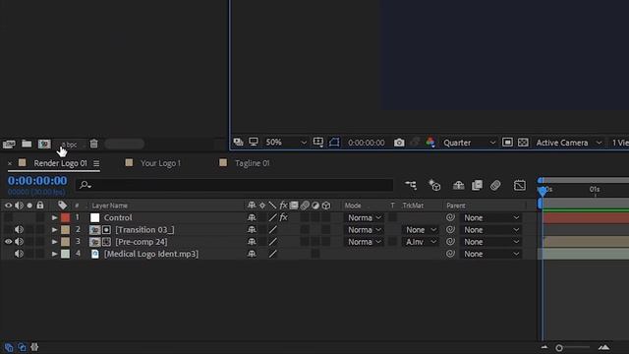Viewport: 629px width, 354px height.
Task: Close the Render Logo 01 tab
Action: point(10,163)
